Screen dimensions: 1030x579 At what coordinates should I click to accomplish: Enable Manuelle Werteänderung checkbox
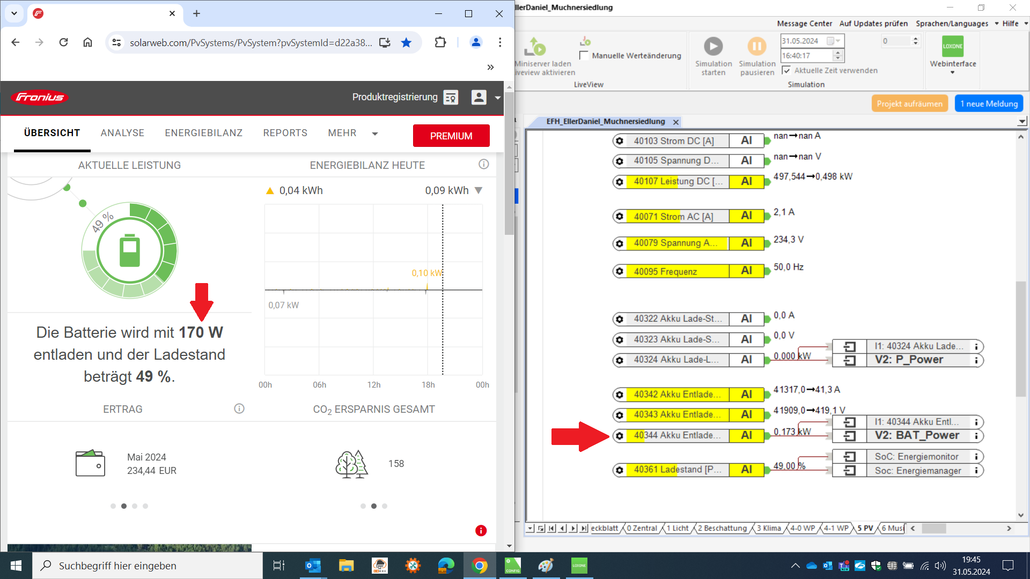pos(584,55)
